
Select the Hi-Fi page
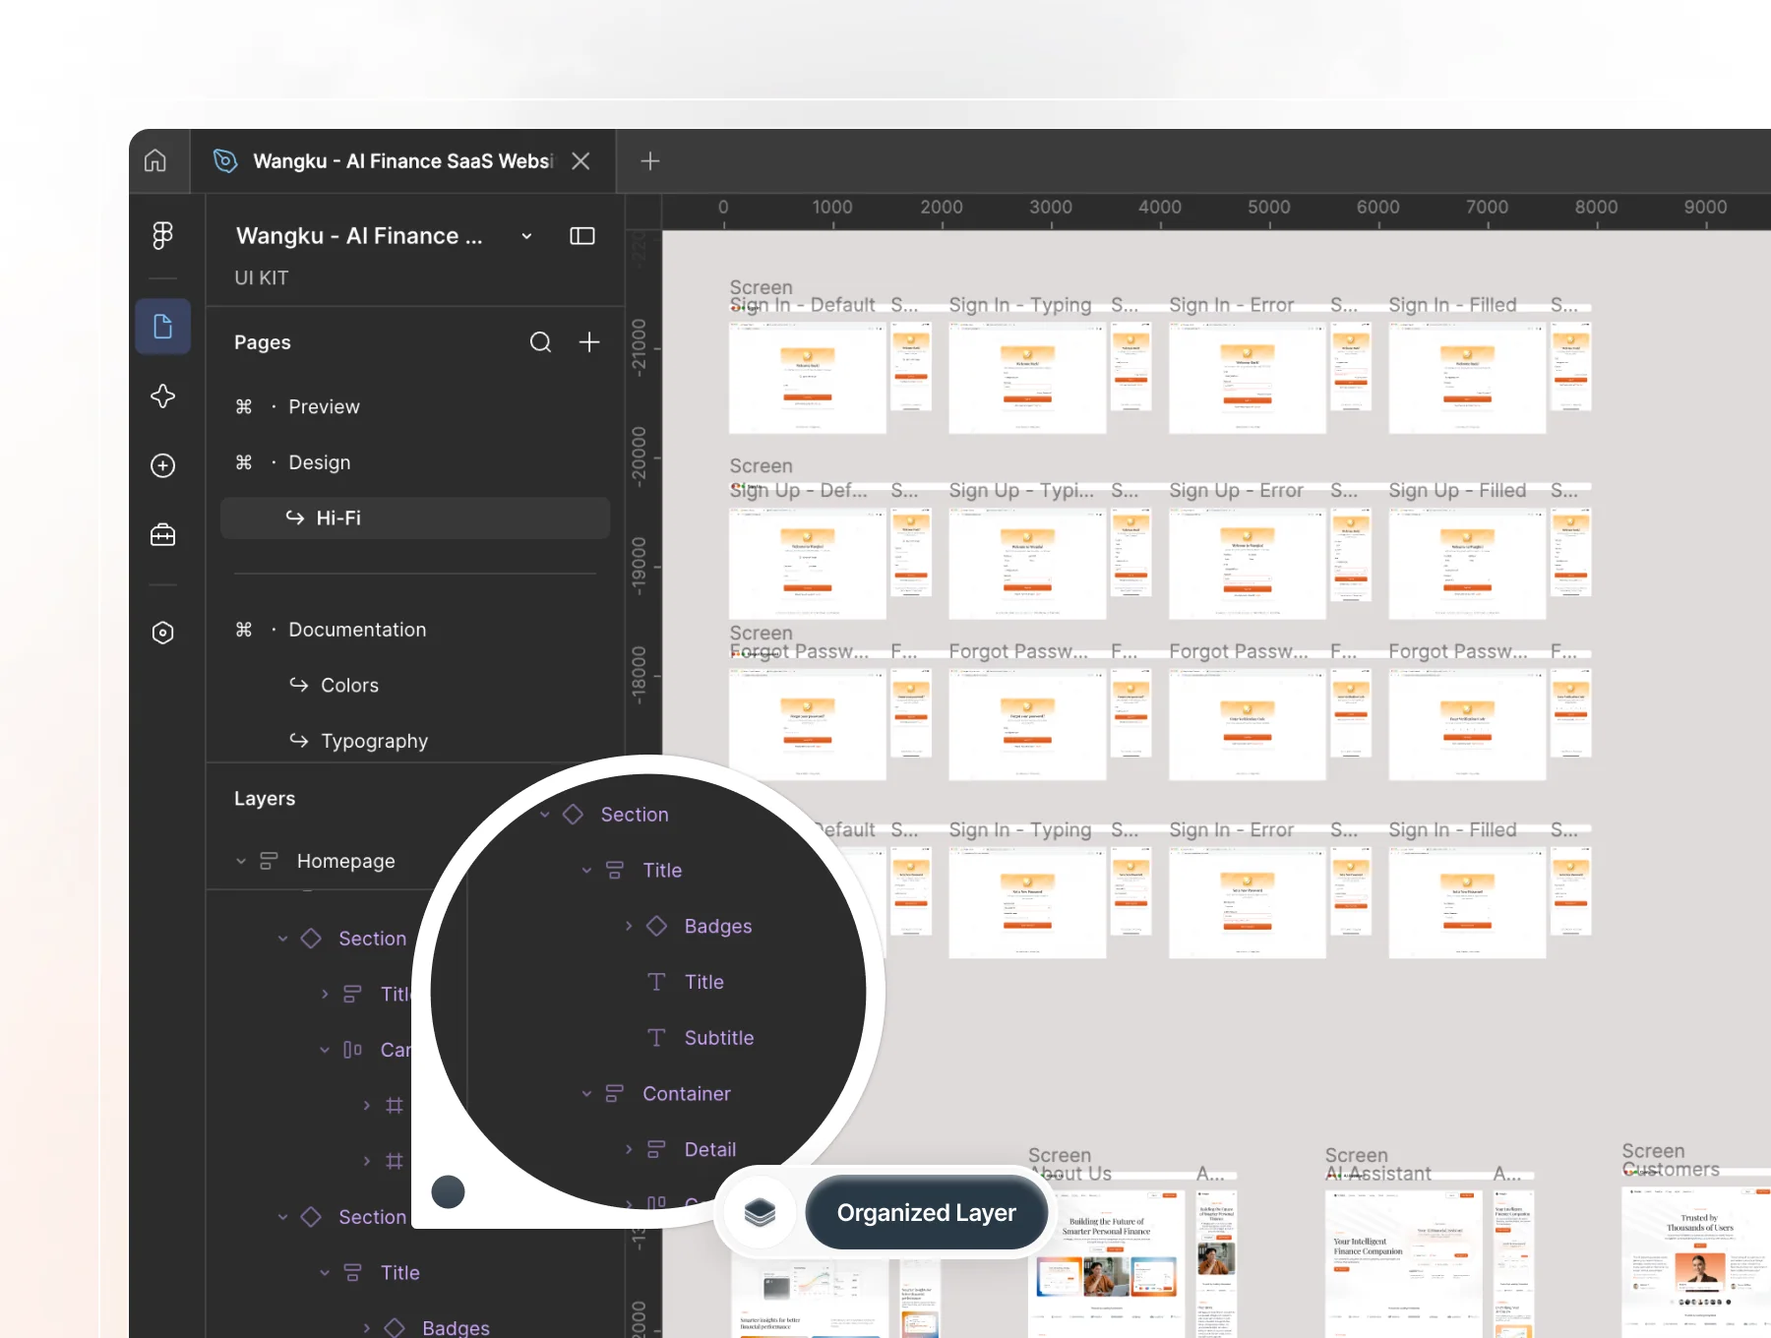415,517
